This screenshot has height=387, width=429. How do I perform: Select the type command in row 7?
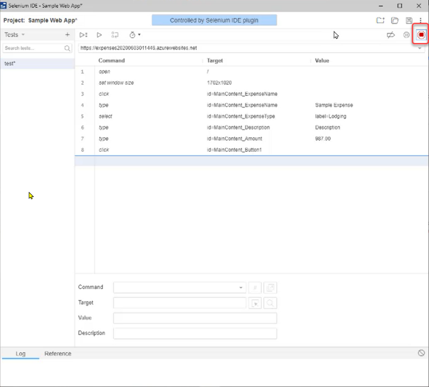pyautogui.click(x=103, y=139)
